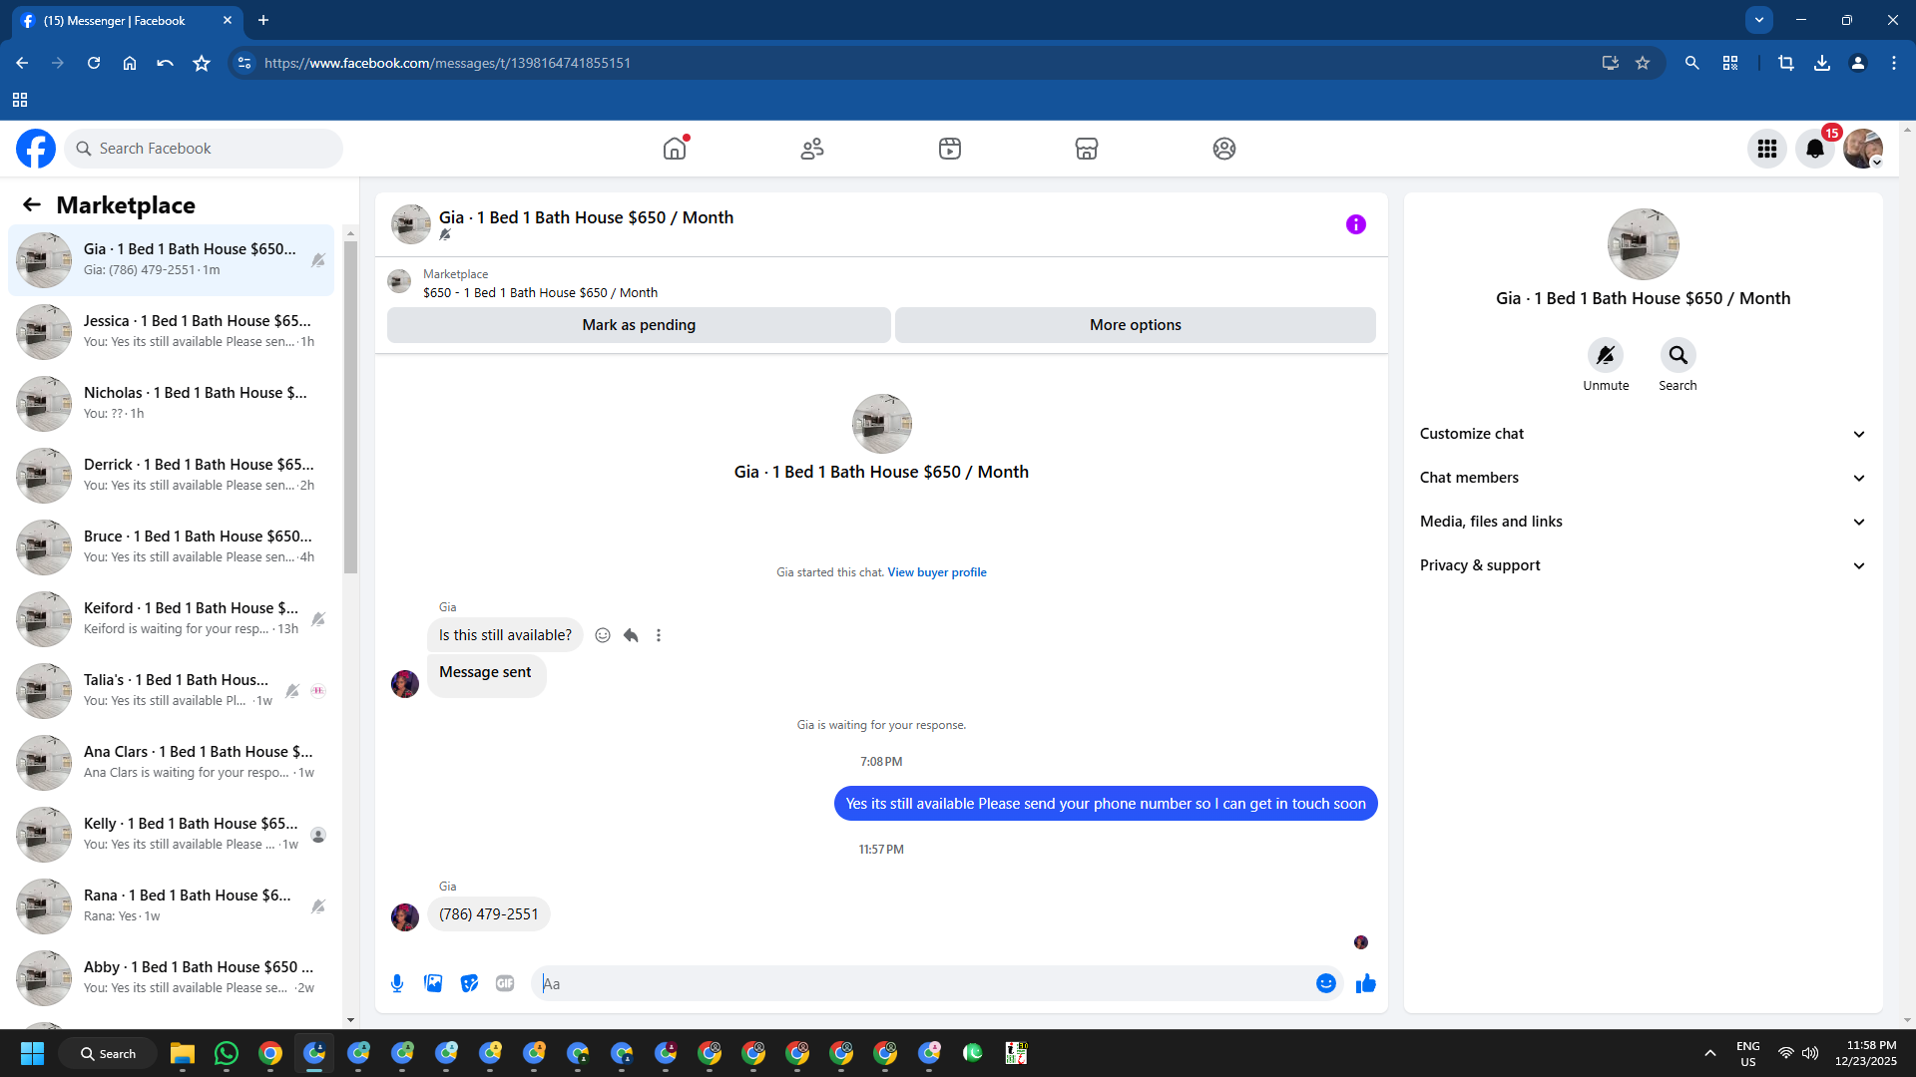Click the voice clip microphone icon
1916x1077 pixels.
397,983
